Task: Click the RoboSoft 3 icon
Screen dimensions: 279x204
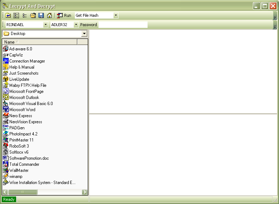Action: click(5, 146)
